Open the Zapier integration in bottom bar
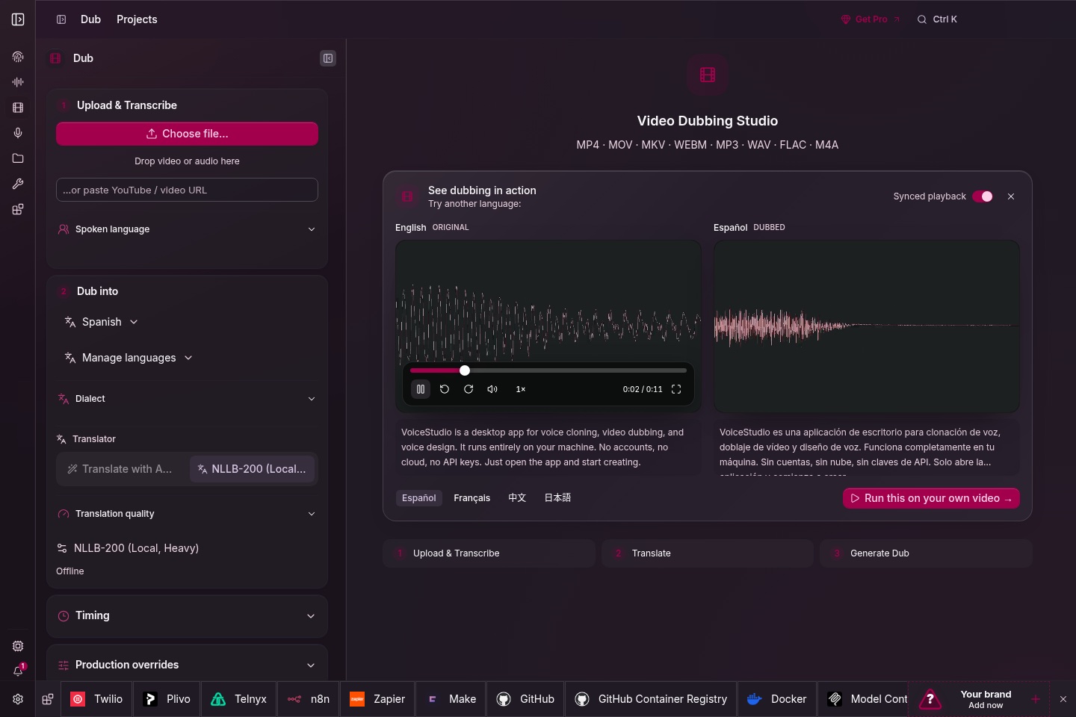 pyautogui.click(x=377, y=699)
